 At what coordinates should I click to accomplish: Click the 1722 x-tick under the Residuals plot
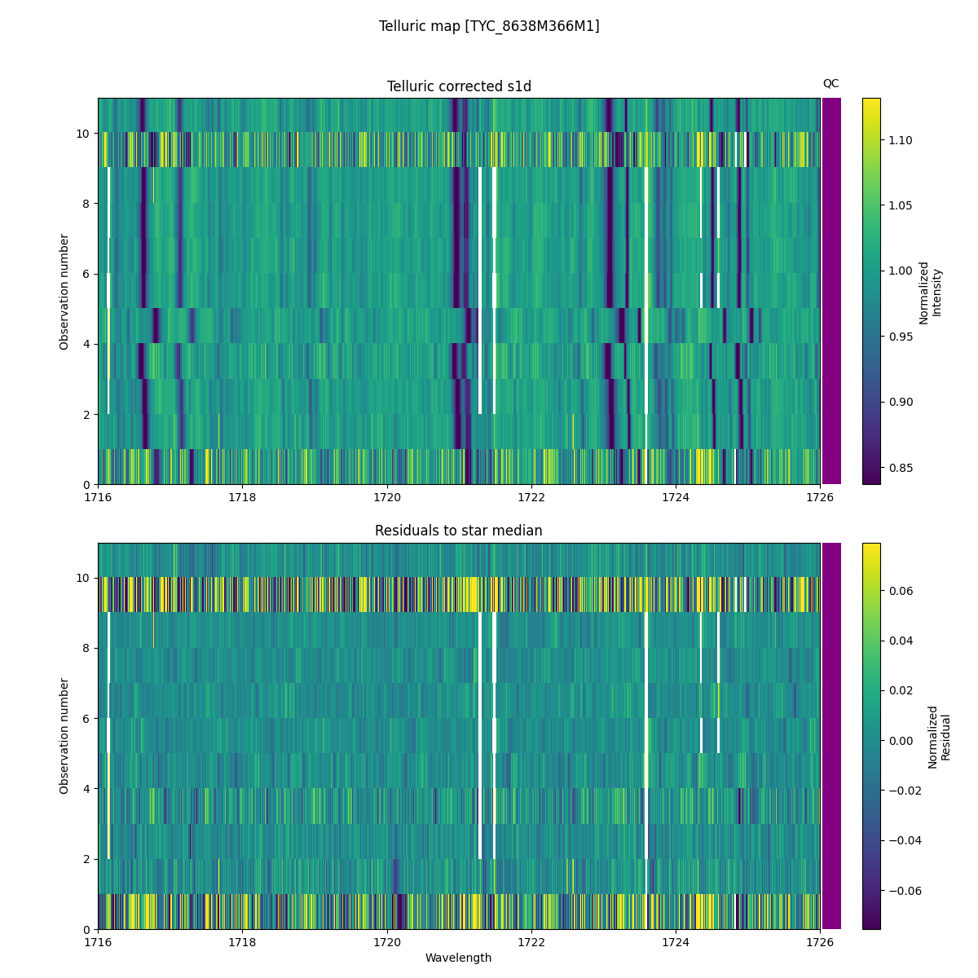tap(531, 941)
